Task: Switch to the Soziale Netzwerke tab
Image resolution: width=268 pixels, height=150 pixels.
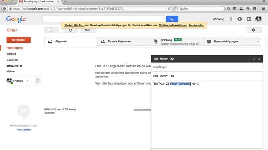Action: tap(124, 42)
